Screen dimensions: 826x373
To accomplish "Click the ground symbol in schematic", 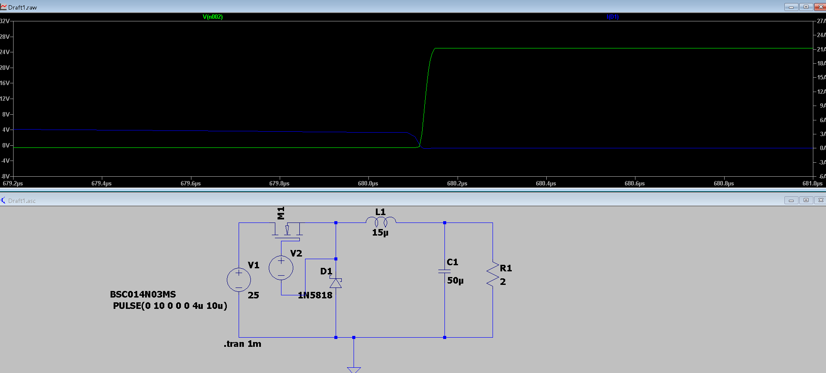I will (354, 370).
